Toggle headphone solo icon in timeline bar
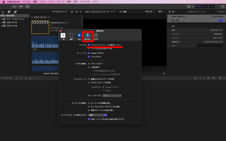Screen dimensions: 226x141 (x=204, y=78)
